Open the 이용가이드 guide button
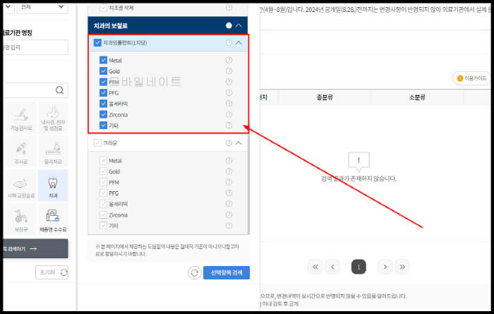This screenshot has width=494, height=314. coord(471,78)
